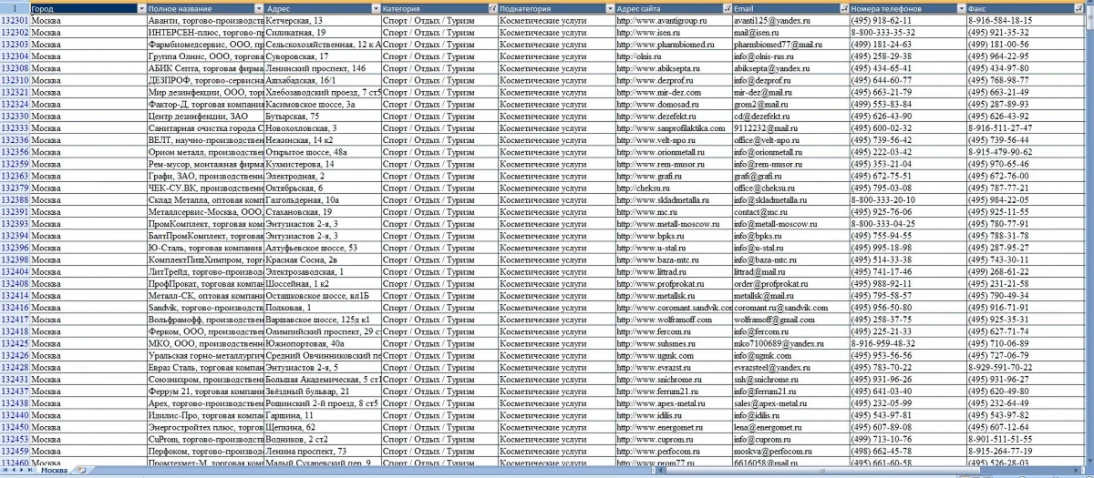Image resolution: width=1094 pixels, height=478 pixels.
Task: Select phone cell 8-800-333-35-32
Action: [x=908, y=32]
